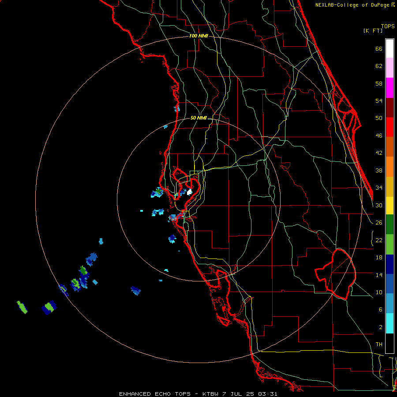Select the 54 legend value
Viewport: 397px width, 397px height.
[x=379, y=101]
